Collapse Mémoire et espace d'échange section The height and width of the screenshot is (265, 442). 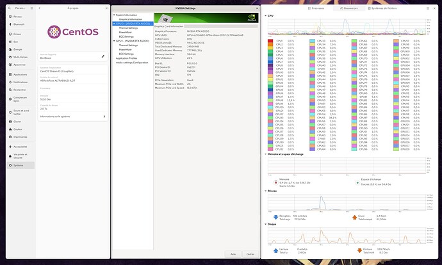(x=266, y=154)
